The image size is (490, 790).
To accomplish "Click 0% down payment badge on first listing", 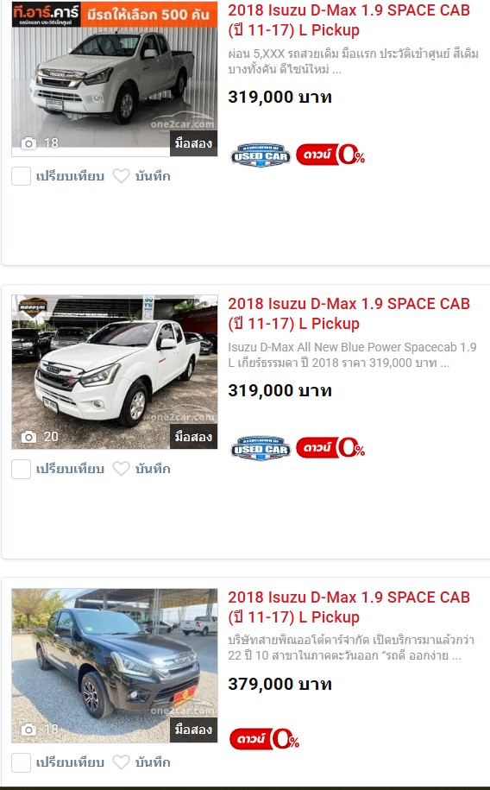I will [330, 155].
